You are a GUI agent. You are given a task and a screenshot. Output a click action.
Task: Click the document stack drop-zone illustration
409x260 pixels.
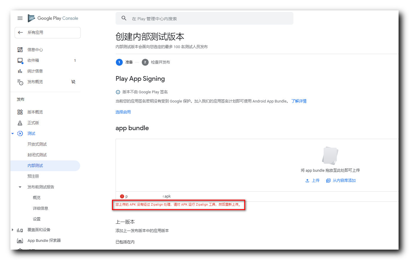[330, 155]
